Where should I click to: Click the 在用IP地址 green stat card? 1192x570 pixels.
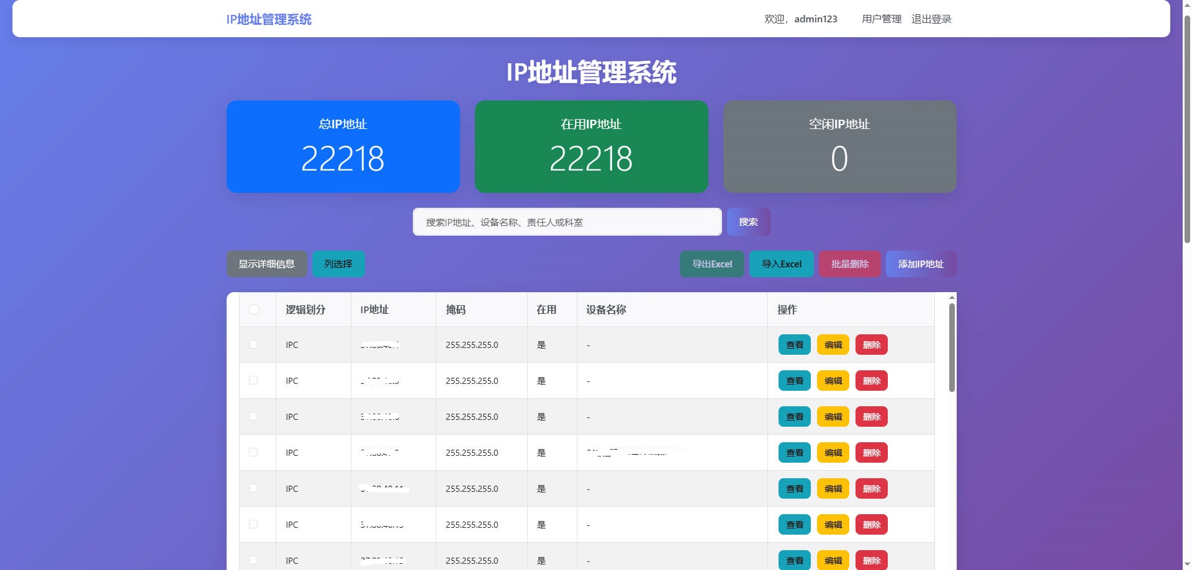(591, 147)
